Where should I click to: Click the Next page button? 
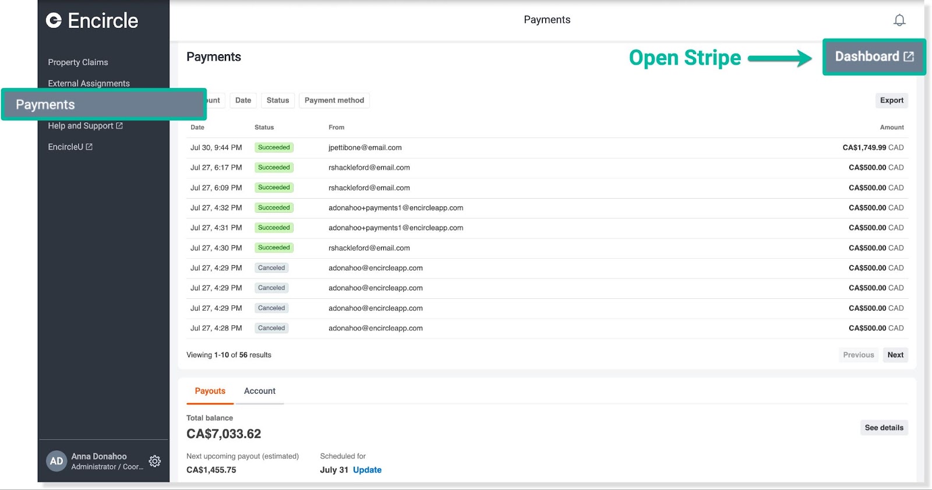point(895,355)
